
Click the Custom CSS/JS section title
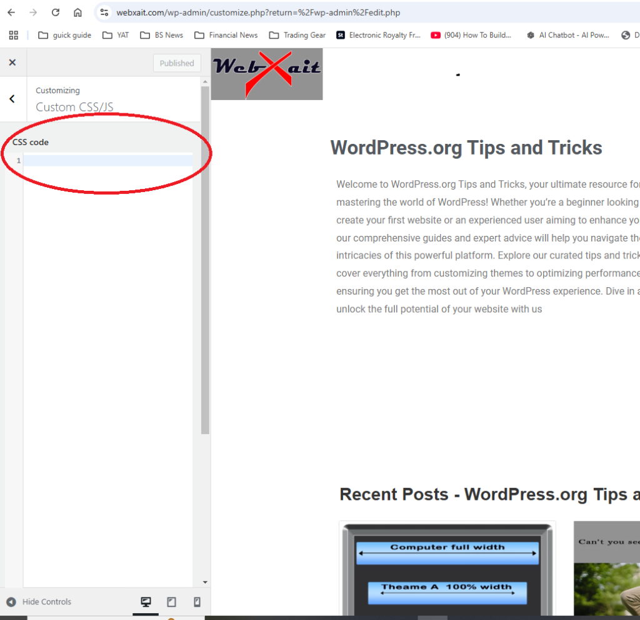(x=74, y=107)
